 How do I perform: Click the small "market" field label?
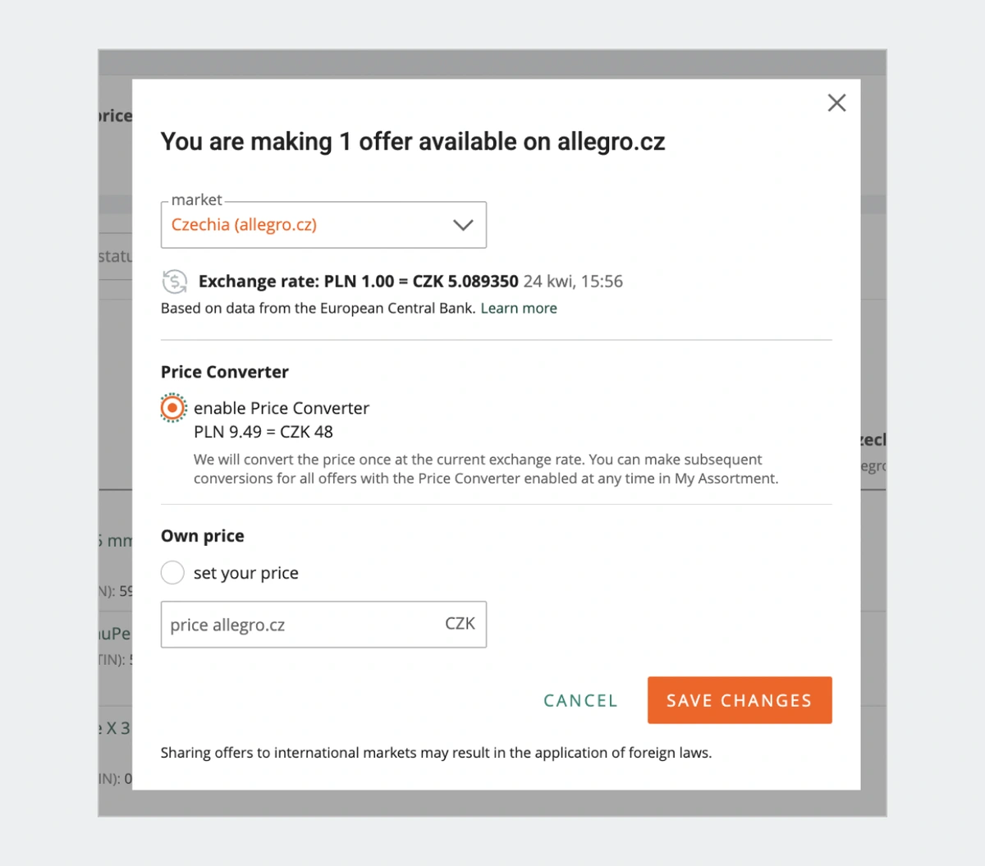pos(197,200)
